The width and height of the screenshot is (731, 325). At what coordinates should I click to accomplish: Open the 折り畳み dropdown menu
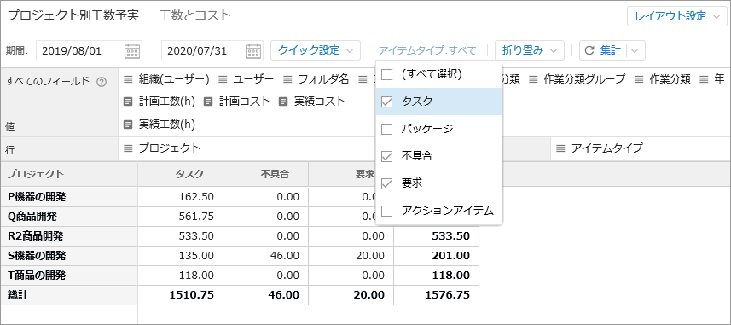pos(530,51)
